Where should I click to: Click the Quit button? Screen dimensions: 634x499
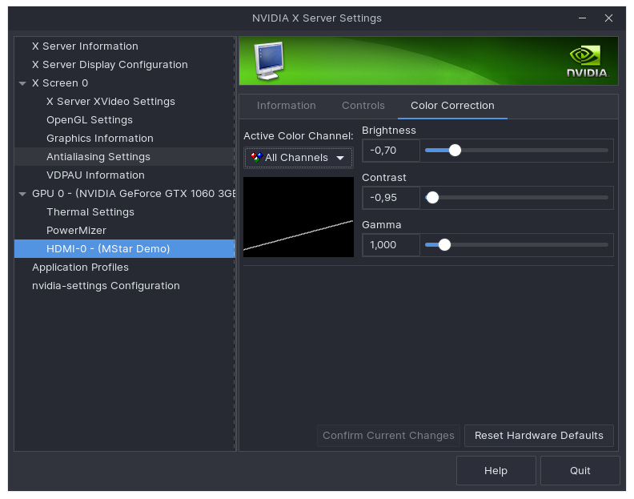pyautogui.click(x=580, y=471)
